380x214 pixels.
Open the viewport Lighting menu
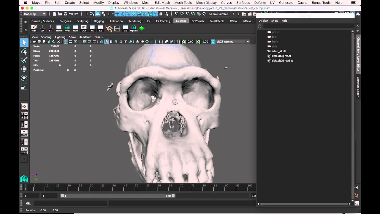[x=60, y=37]
